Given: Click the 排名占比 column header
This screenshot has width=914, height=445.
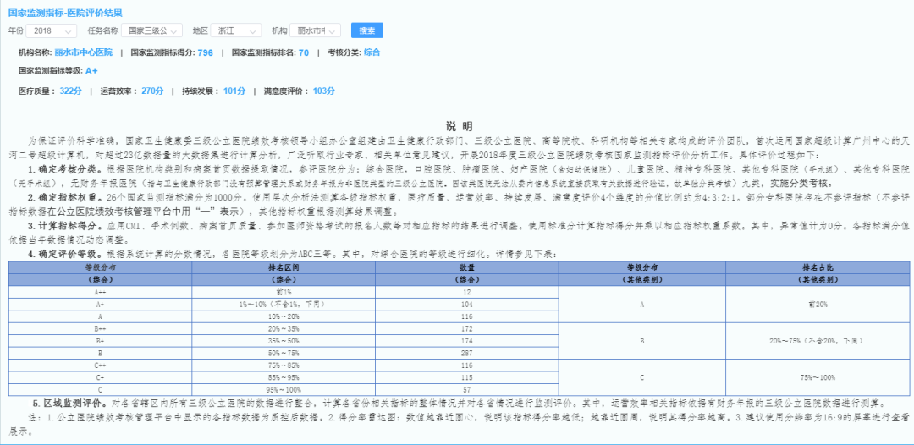Looking at the screenshot, I should 818,266.
